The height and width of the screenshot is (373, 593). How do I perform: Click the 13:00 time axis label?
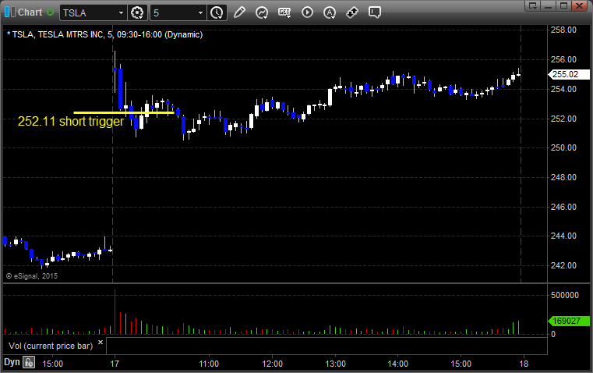point(335,364)
